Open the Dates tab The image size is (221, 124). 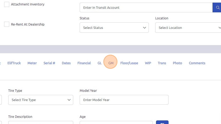66,63
